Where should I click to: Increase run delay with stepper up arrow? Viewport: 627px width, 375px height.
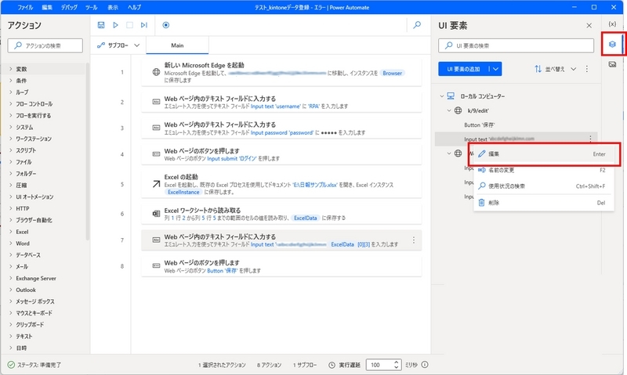[x=396, y=362]
